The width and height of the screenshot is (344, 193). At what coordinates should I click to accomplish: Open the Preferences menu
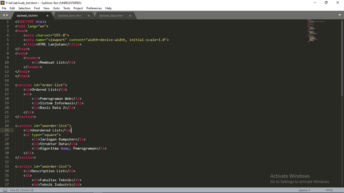pyautogui.click(x=94, y=8)
